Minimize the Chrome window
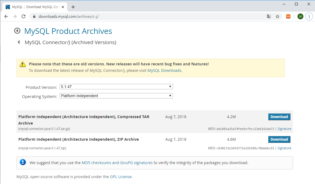This screenshot has width=315, height=184. point(284,4)
